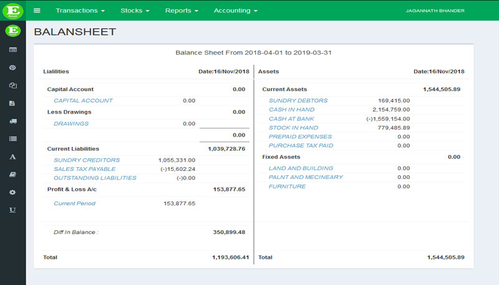Select the sundry debtors amount 169,415.00
The image size is (499, 285).
pos(394,100)
